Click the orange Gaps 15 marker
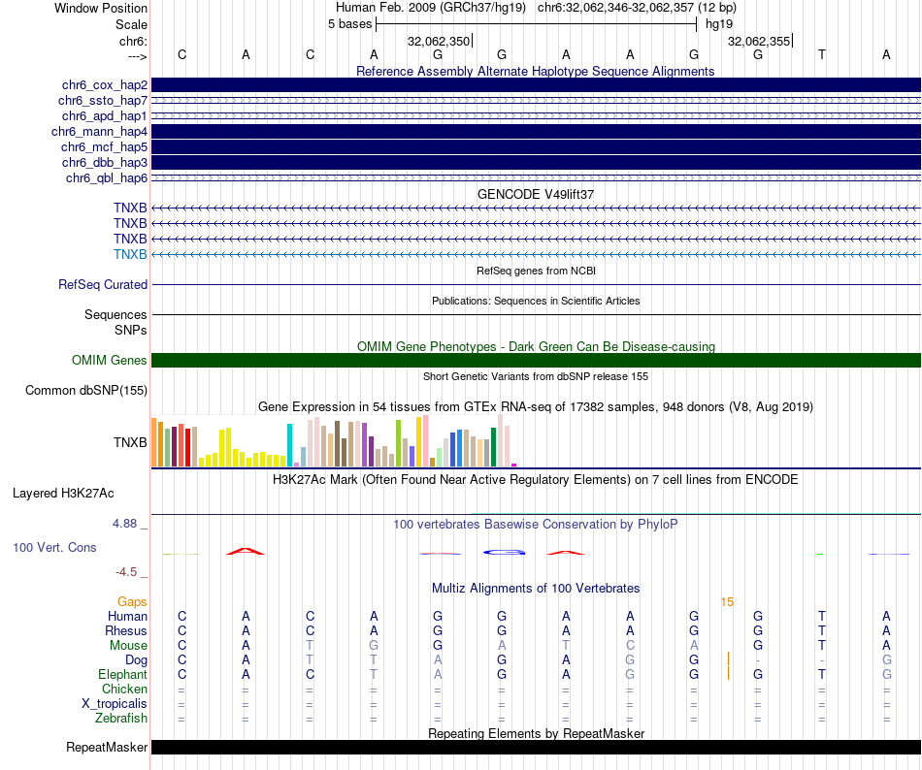 727,602
